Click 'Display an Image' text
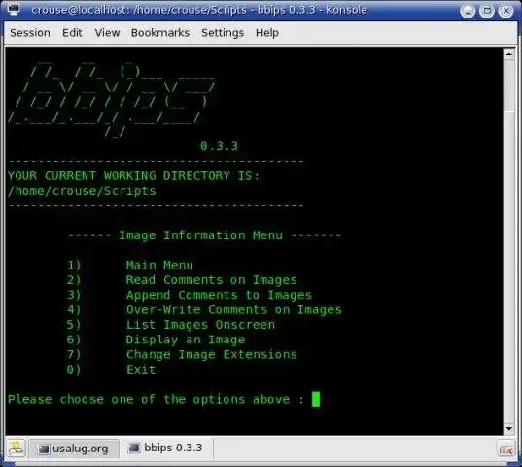 coord(186,340)
